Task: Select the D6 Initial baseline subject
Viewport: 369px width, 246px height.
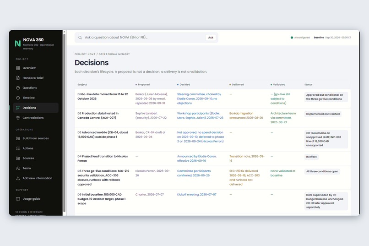Action: [102, 199]
